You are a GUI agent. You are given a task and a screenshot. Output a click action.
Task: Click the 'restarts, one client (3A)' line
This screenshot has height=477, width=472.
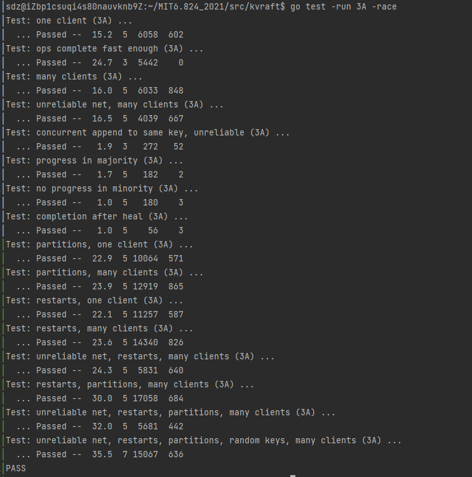pyautogui.click(x=94, y=301)
